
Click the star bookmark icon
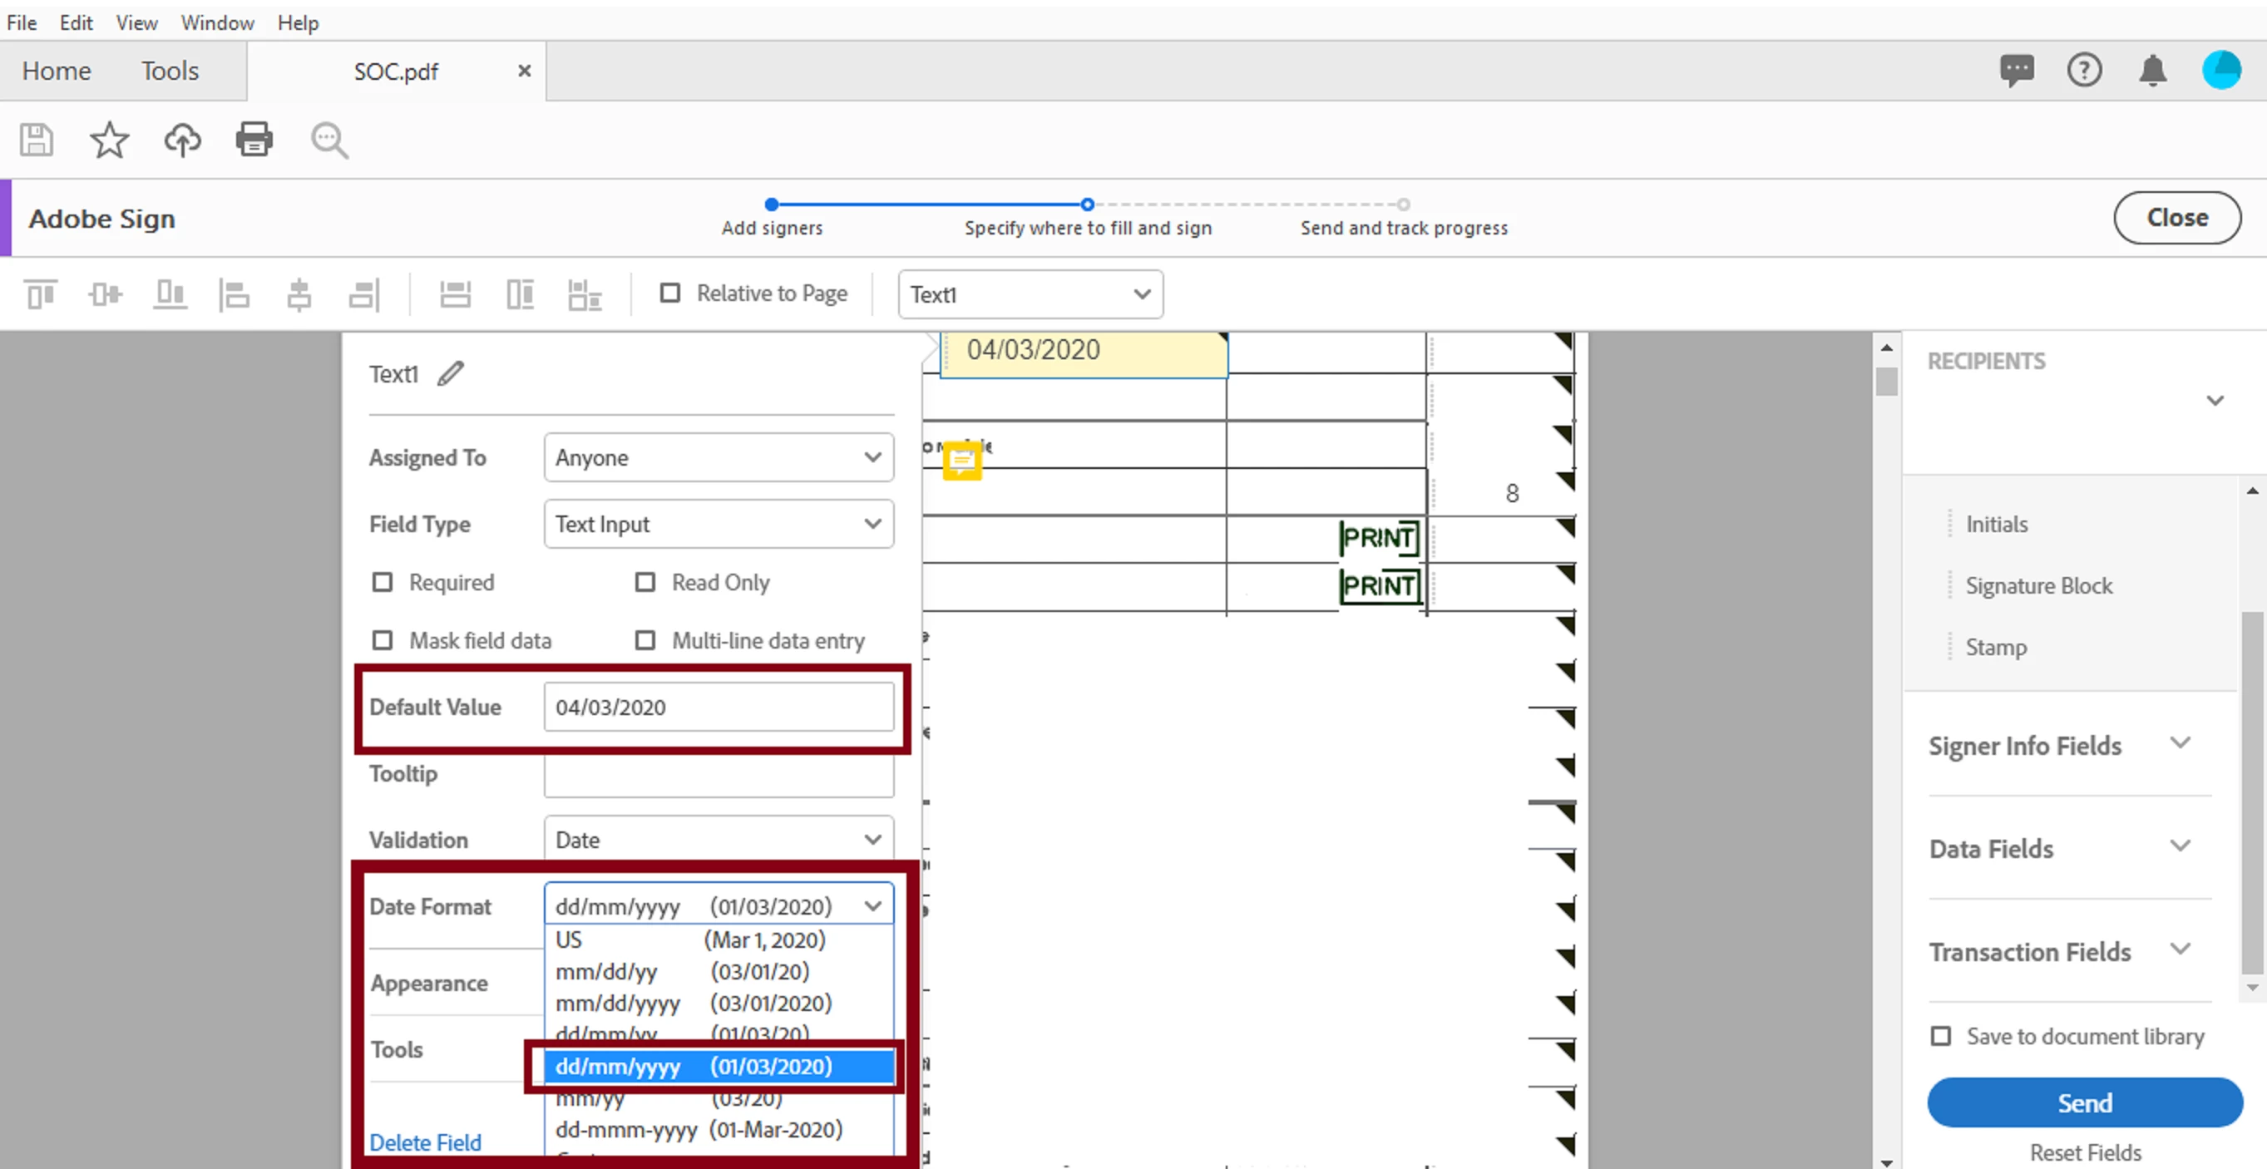109,140
